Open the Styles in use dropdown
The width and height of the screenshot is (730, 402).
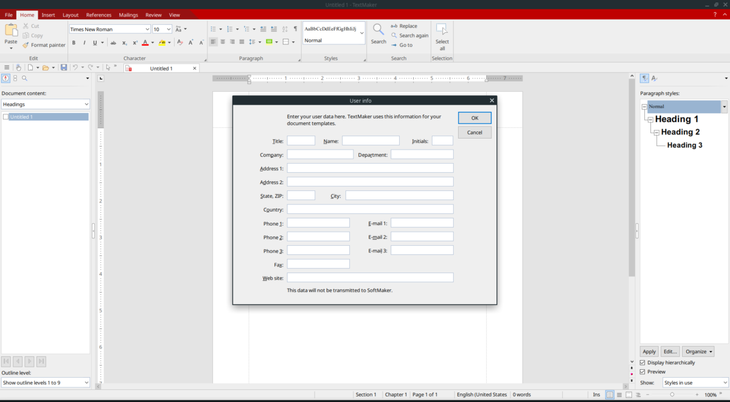(695, 383)
